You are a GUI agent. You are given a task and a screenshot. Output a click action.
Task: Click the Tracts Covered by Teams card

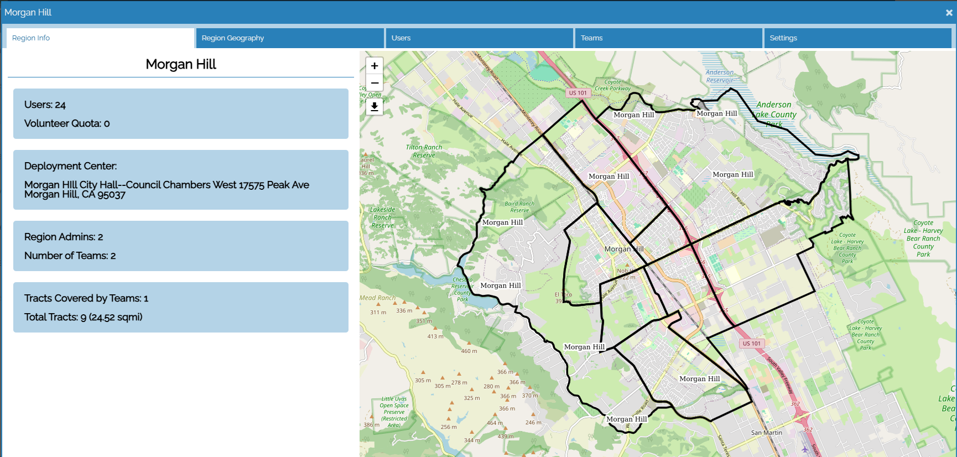[x=181, y=307]
